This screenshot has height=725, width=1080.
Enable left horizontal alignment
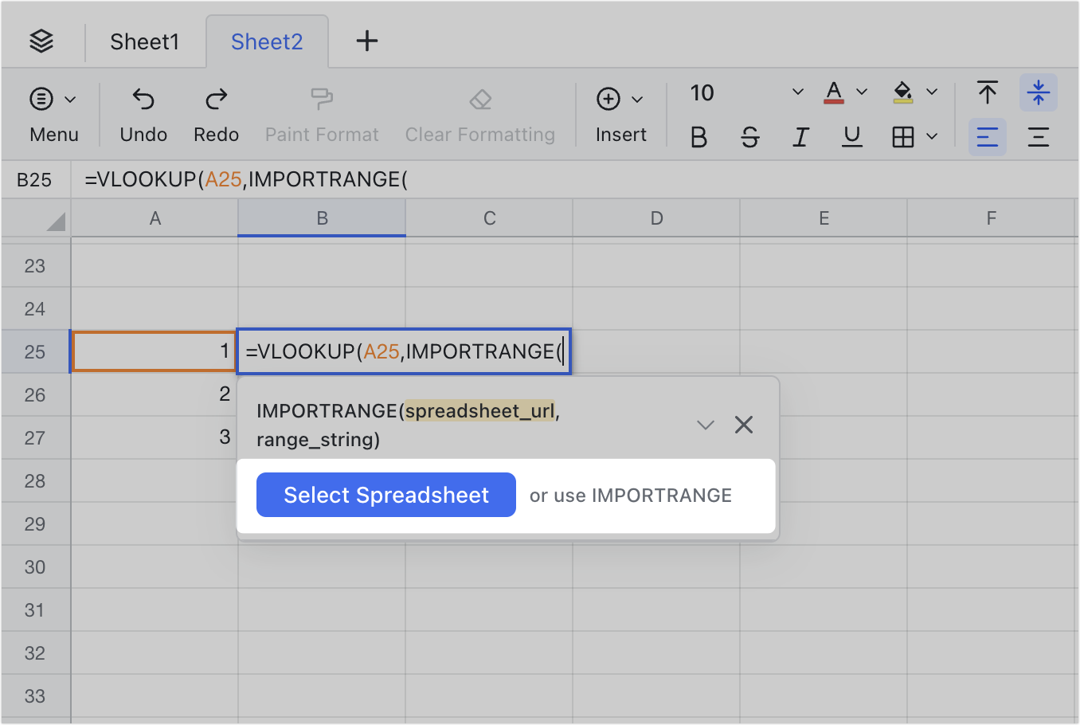(x=987, y=136)
